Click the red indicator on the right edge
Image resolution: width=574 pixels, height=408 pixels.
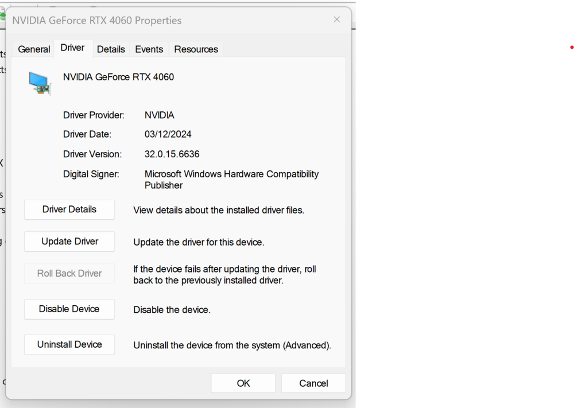click(x=572, y=47)
